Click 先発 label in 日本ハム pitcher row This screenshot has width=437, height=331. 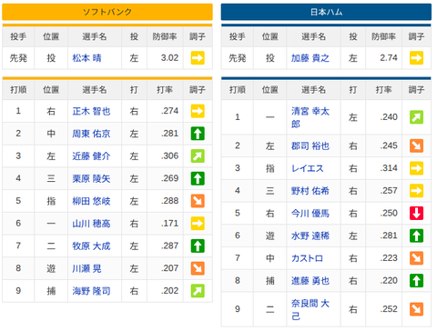coord(237,58)
